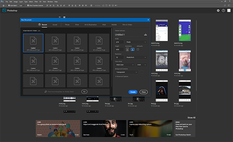Click the Height input field
233x142 pixels.
[119, 49]
